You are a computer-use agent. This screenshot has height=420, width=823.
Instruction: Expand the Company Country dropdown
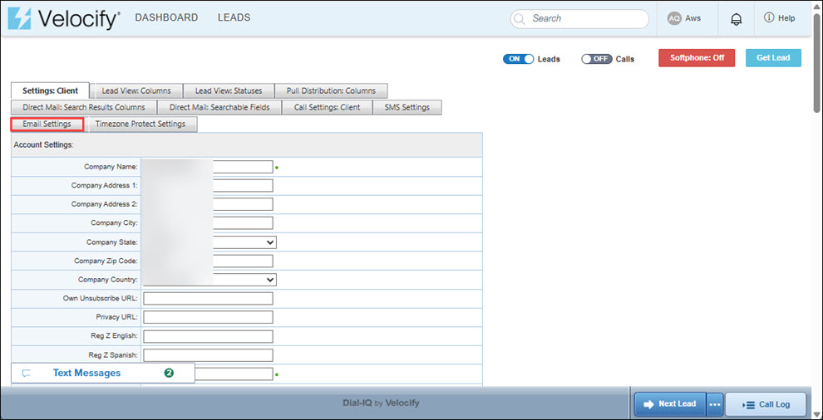coord(269,280)
